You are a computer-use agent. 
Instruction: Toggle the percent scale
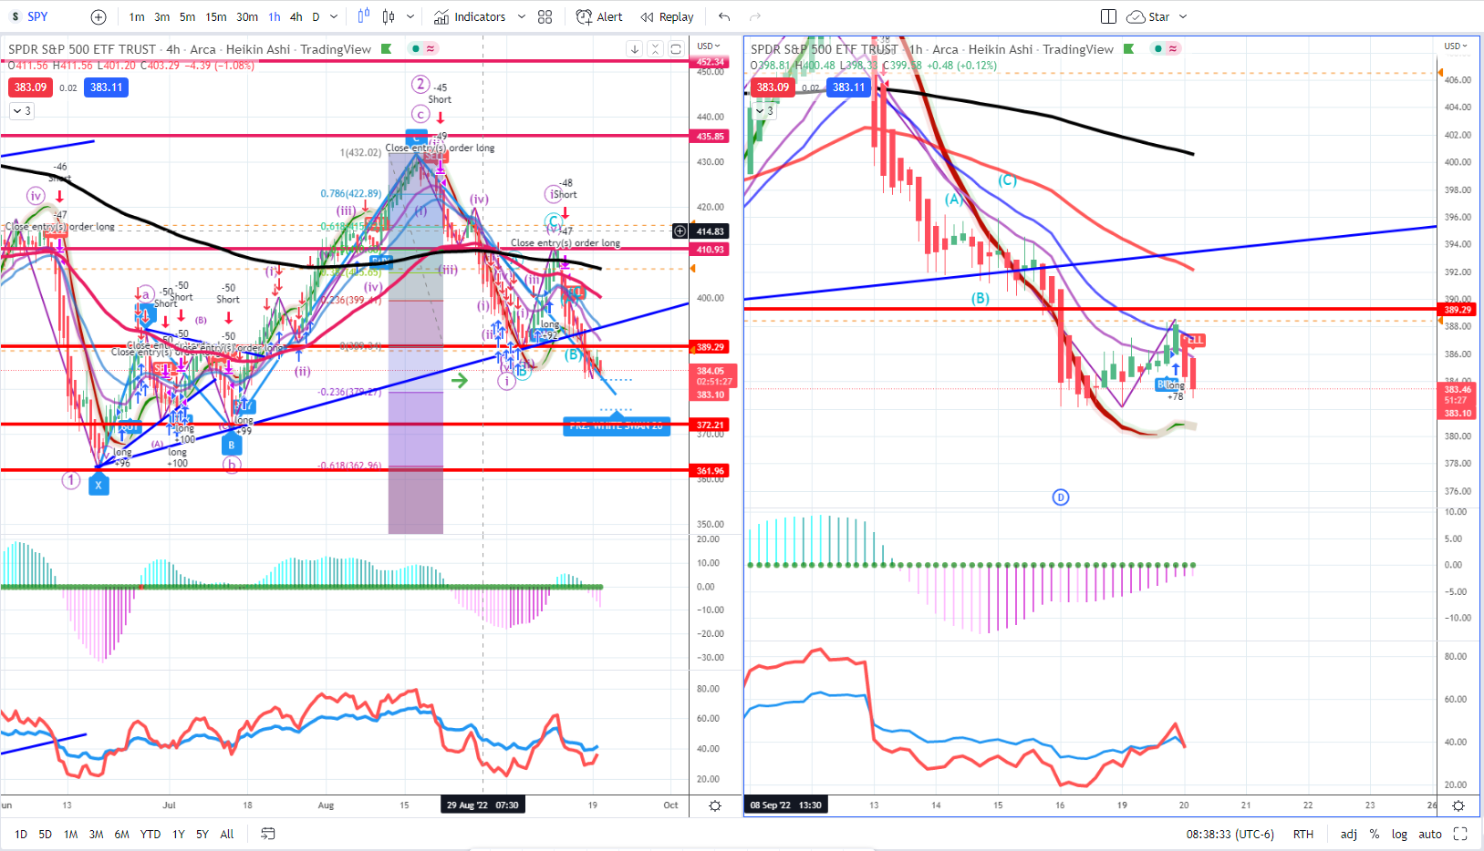[1375, 834]
